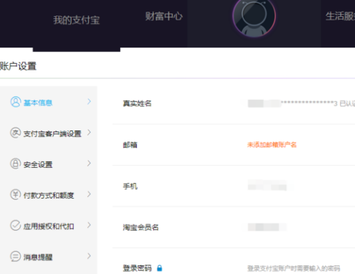
Task: Click the 基本信息 person icon
Action: pos(15,102)
